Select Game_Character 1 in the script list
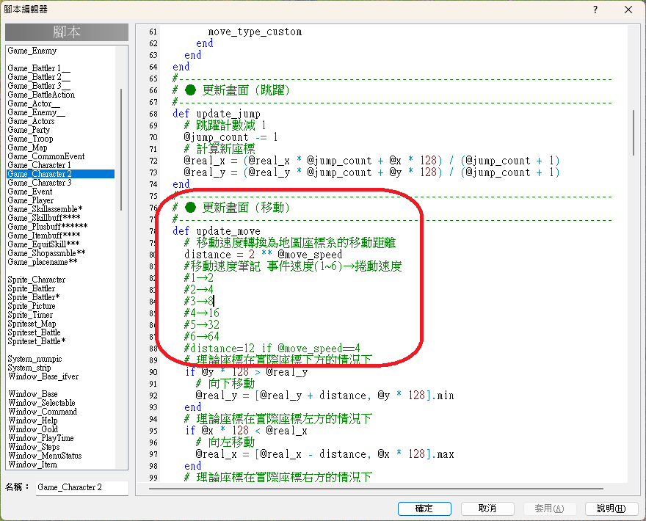 pos(39,165)
